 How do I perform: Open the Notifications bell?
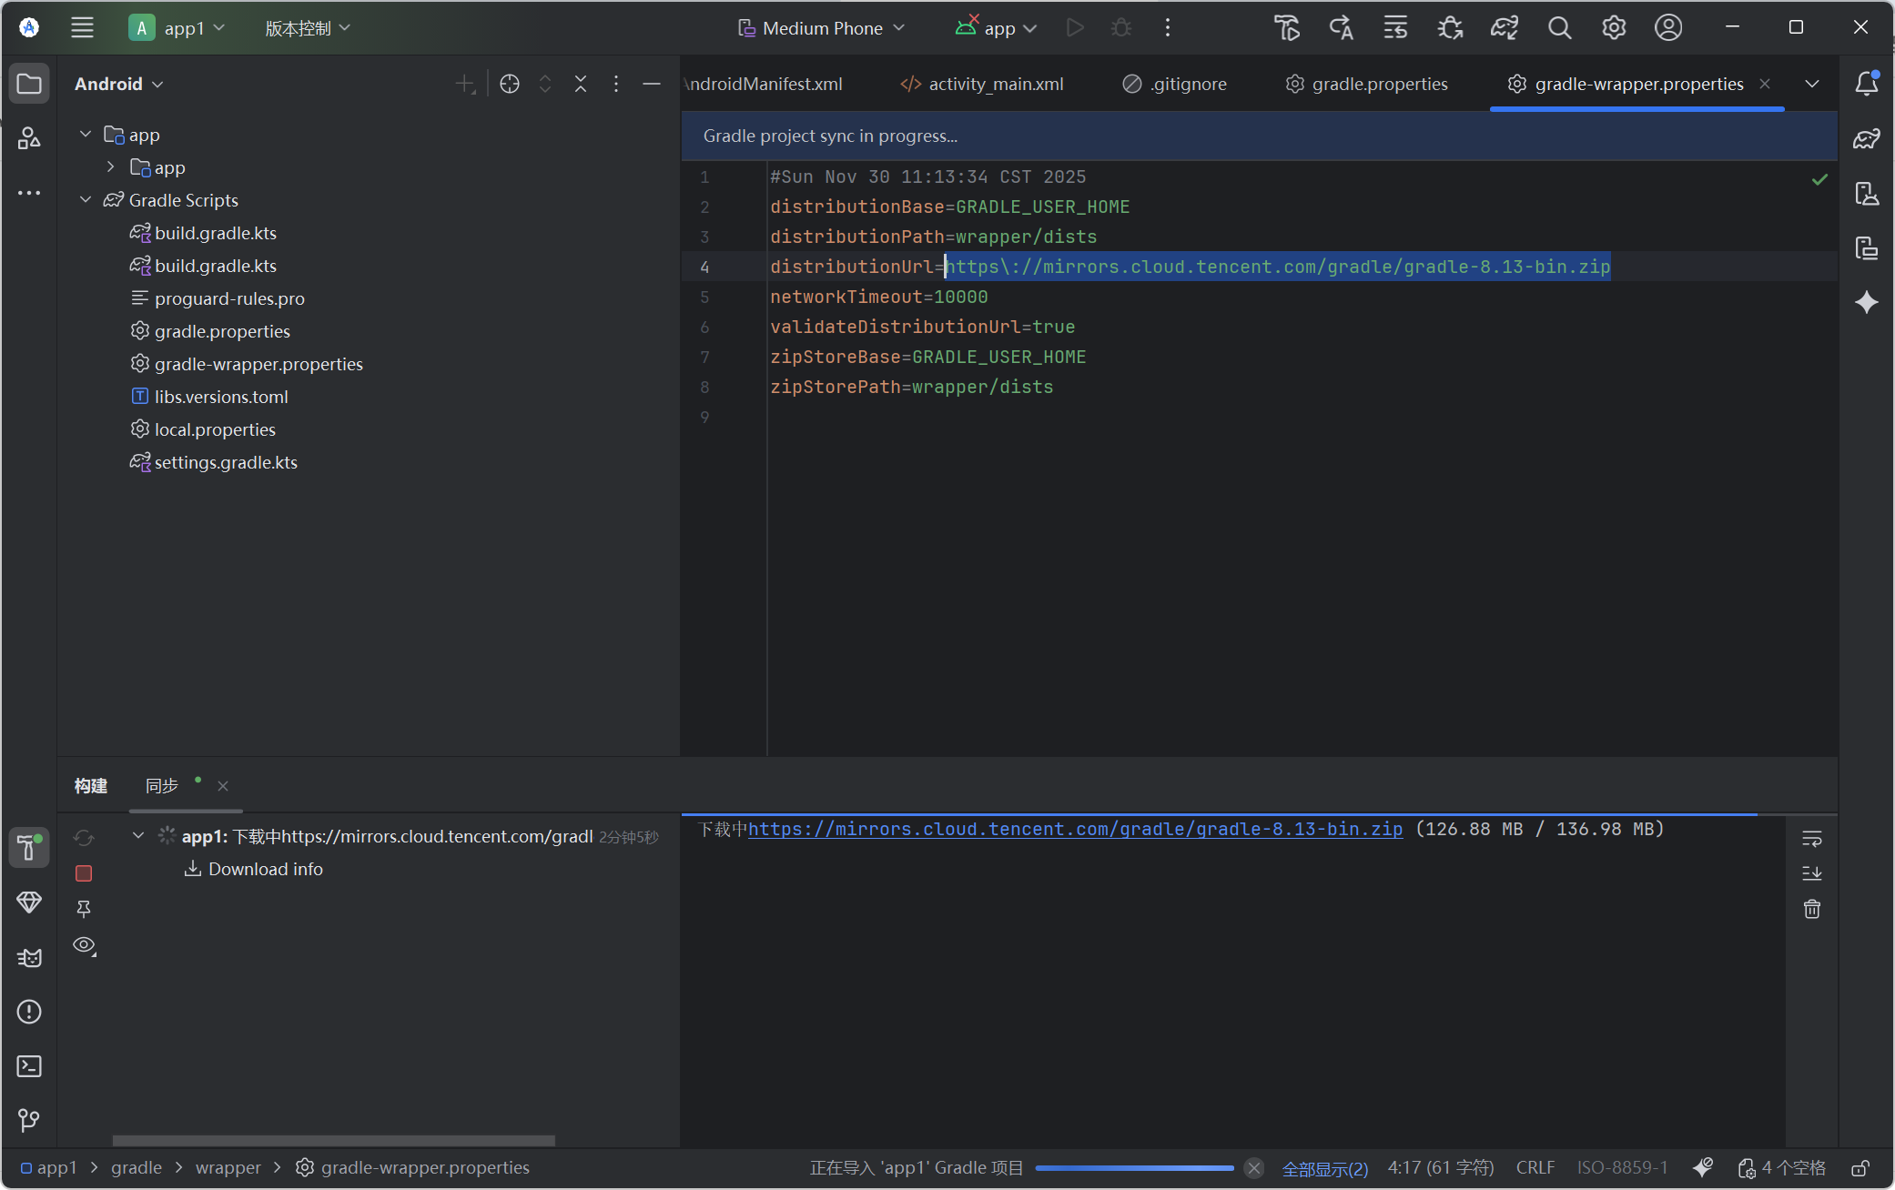coord(1867,83)
